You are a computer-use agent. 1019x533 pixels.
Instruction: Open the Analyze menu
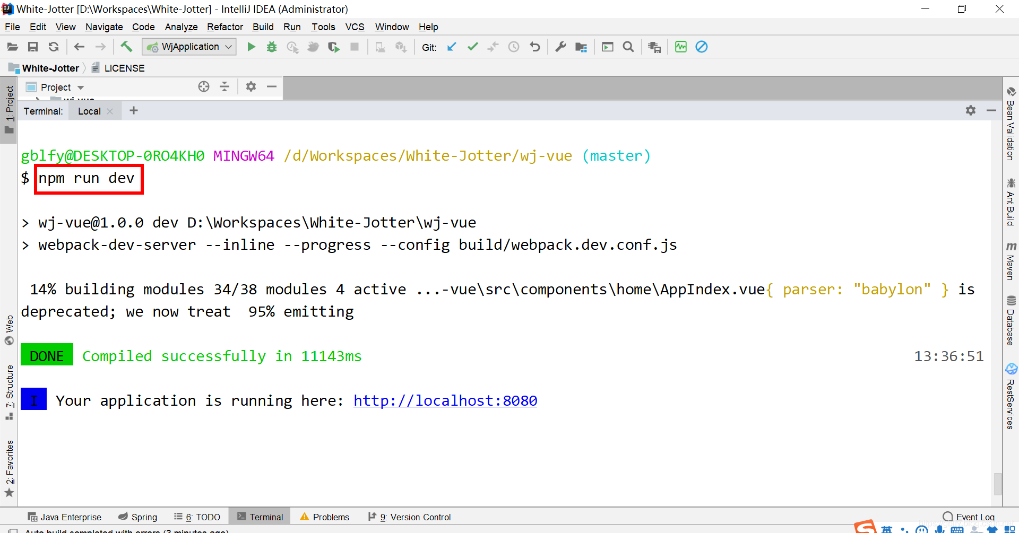click(x=181, y=27)
